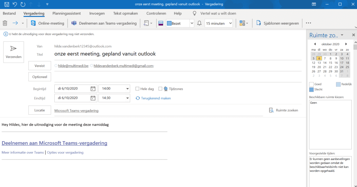
Task: Select the Vergadering tab
Action: (x=34, y=14)
